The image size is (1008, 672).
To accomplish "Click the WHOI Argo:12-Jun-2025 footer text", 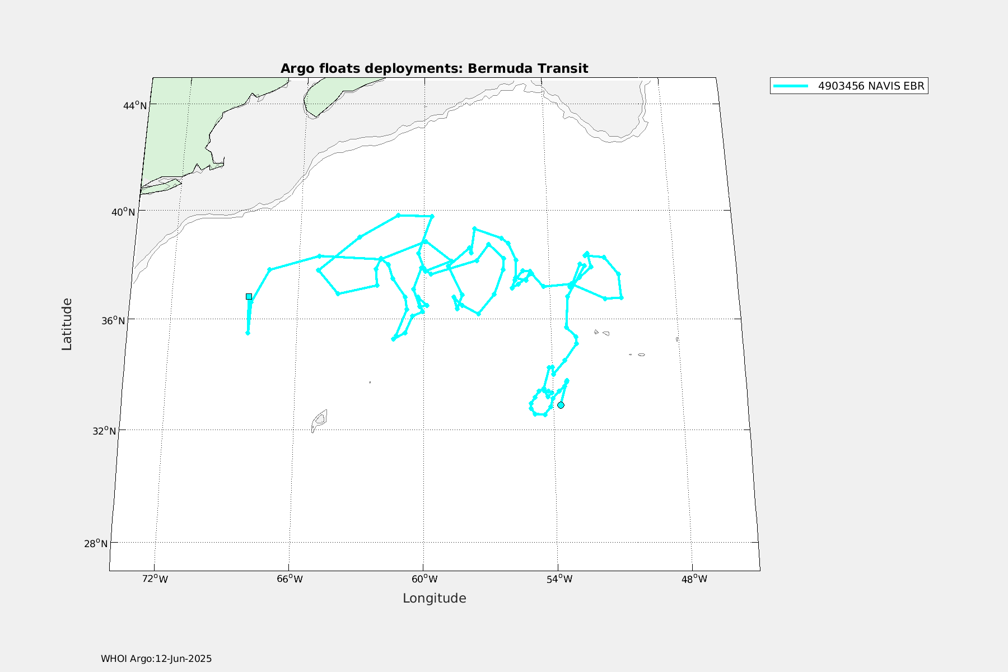I will tap(156, 659).
